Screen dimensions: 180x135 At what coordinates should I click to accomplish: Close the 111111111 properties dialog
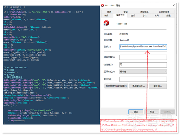pyautogui.click(x=174, y=5)
